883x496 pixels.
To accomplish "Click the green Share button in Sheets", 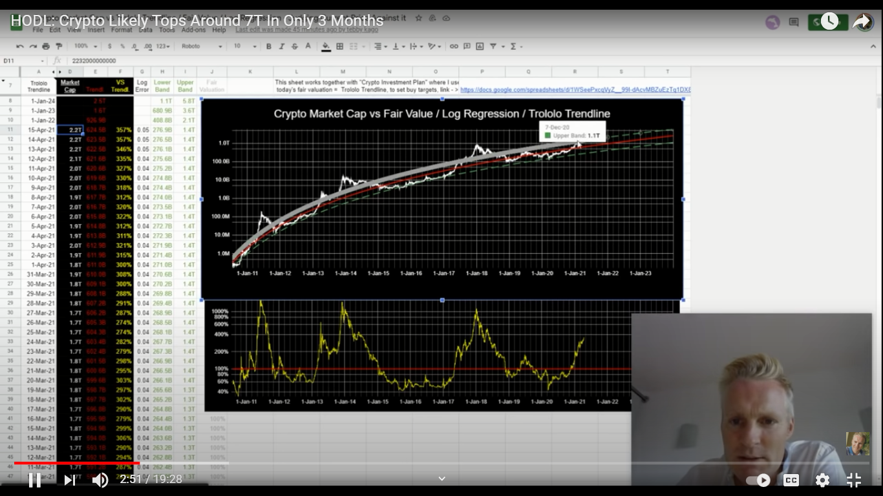I will click(828, 22).
